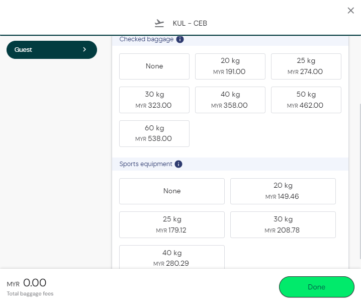Select 50 kg checked baggage MYR 462.00
Viewport: 361px width, 305px height.
click(x=306, y=100)
